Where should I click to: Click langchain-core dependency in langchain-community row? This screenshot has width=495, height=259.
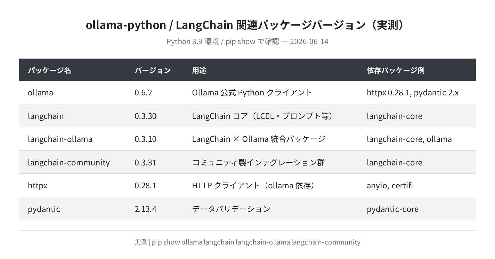[x=394, y=162]
